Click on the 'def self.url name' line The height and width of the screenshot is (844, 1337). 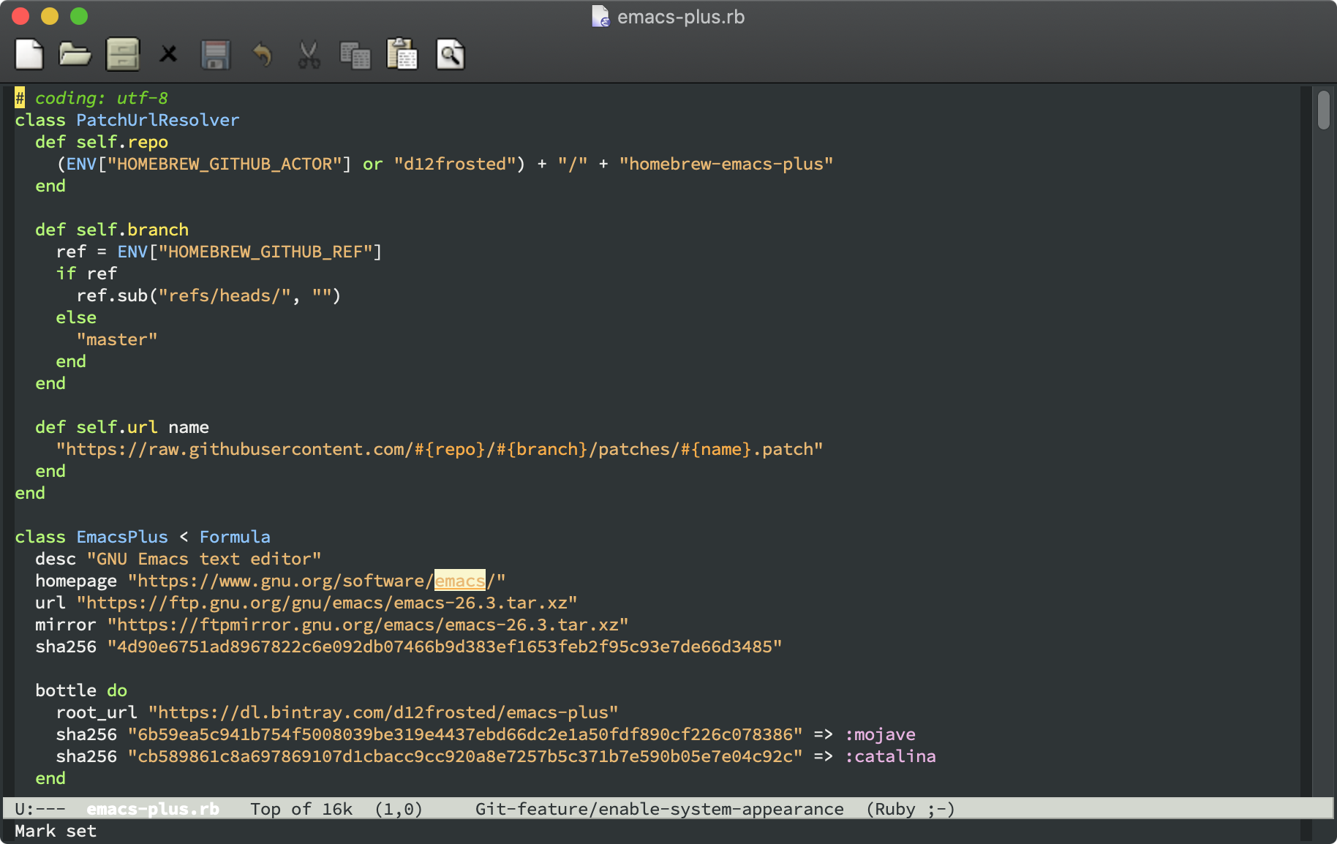pyautogui.click(x=122, y=427)
